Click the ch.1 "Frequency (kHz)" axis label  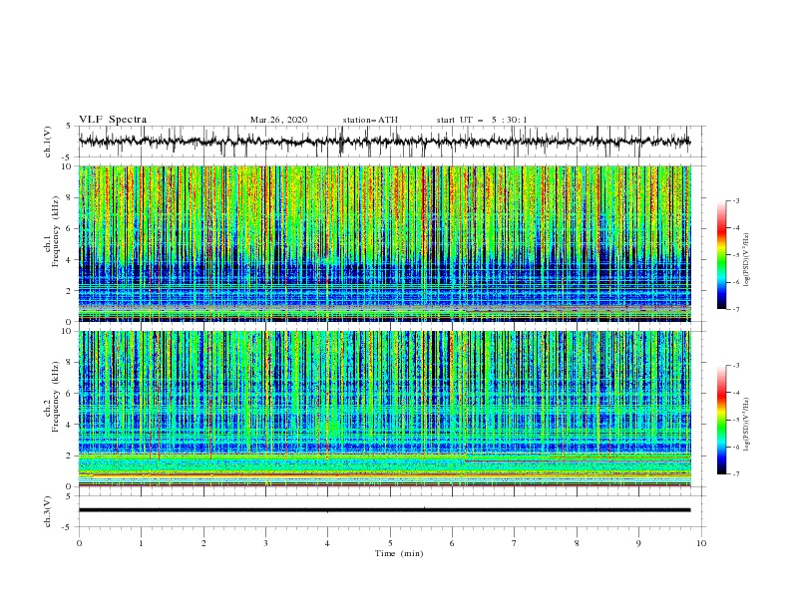(56, 232)
